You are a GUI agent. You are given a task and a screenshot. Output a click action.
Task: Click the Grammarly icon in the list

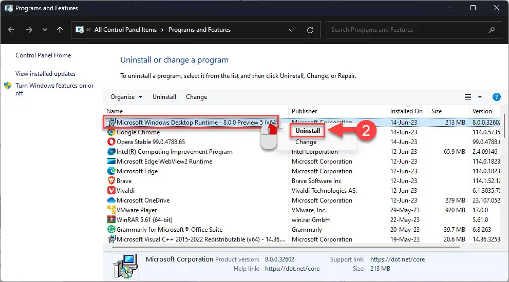point(111,230)
